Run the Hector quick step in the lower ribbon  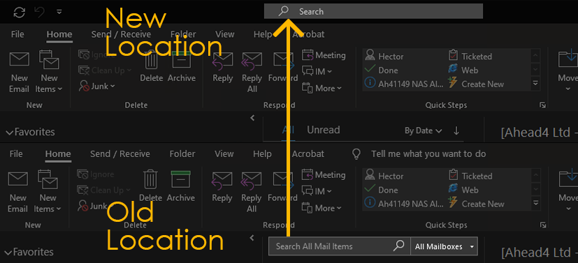[x=384, y=176]
